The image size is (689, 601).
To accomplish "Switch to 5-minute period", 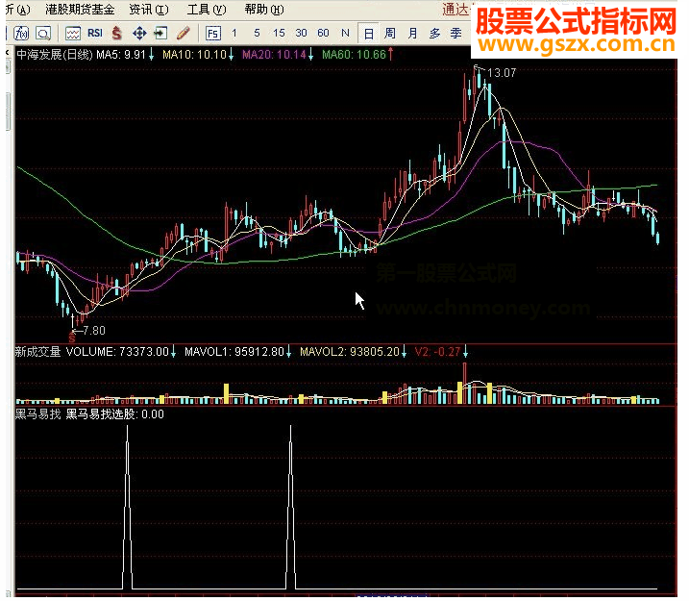I will (x=257, y=33).
